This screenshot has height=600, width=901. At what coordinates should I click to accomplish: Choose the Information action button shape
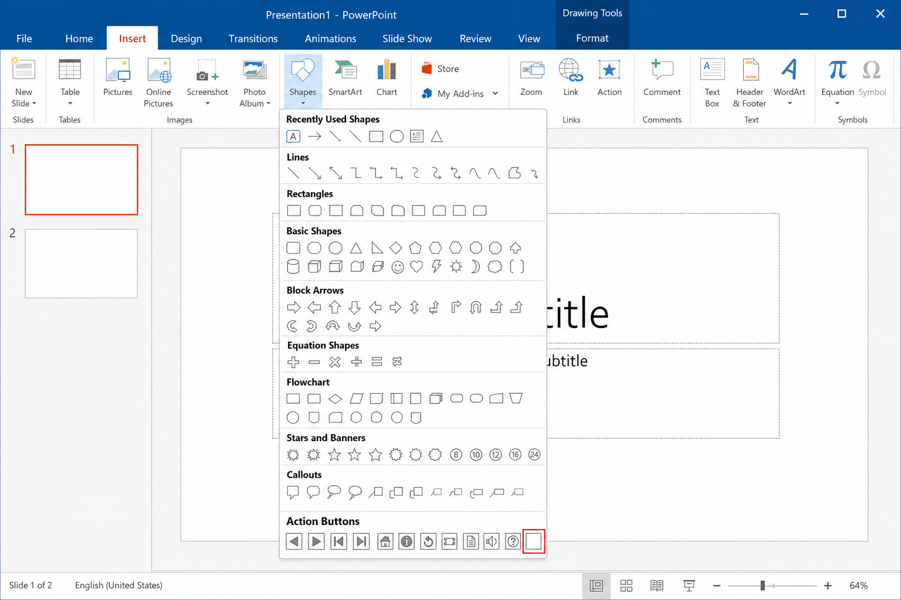click(407, 541)
